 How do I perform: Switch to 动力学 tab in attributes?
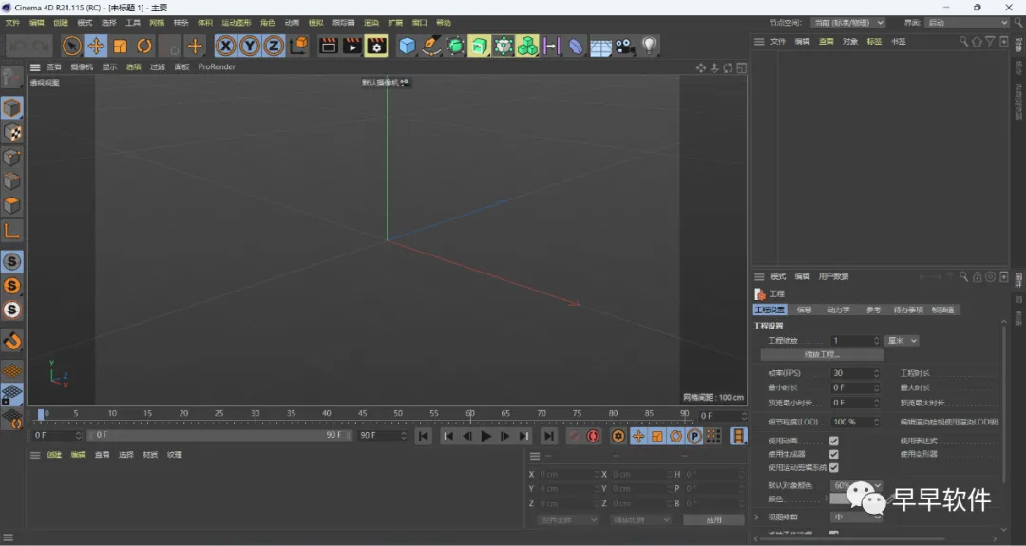coord(838,310)
